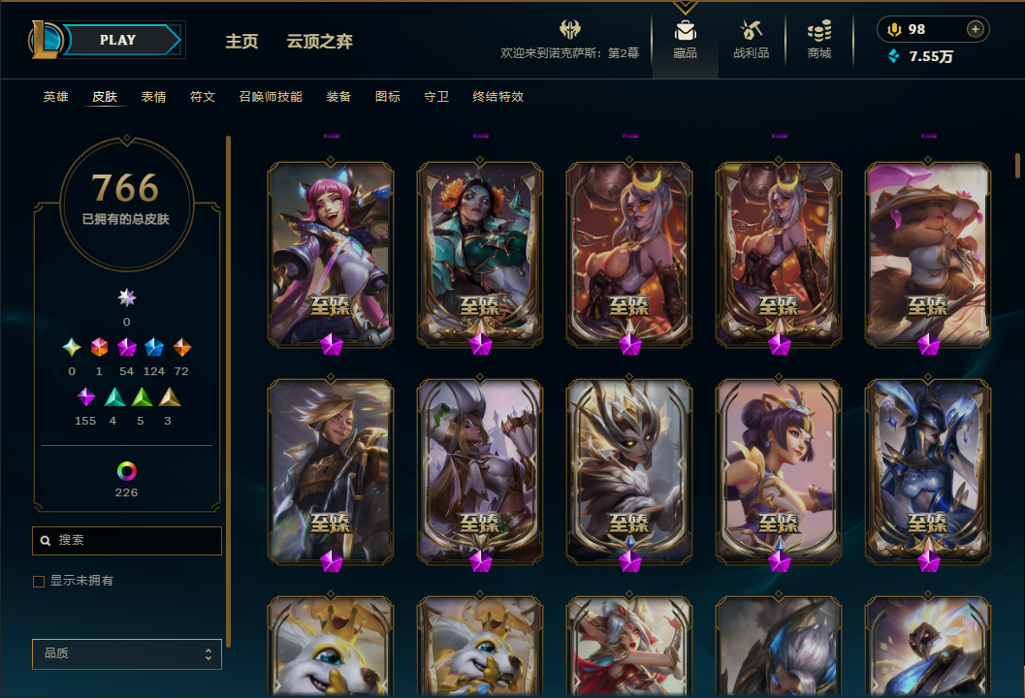Open the 商城 store coins icon
1025x698 pixels.
click(819, 30)
